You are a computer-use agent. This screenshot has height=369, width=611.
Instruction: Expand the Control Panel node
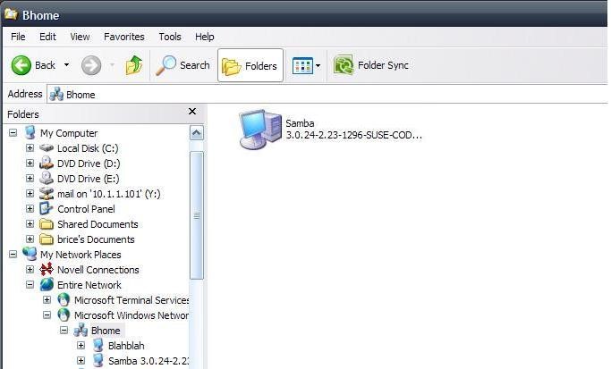(x=30, y=209)
